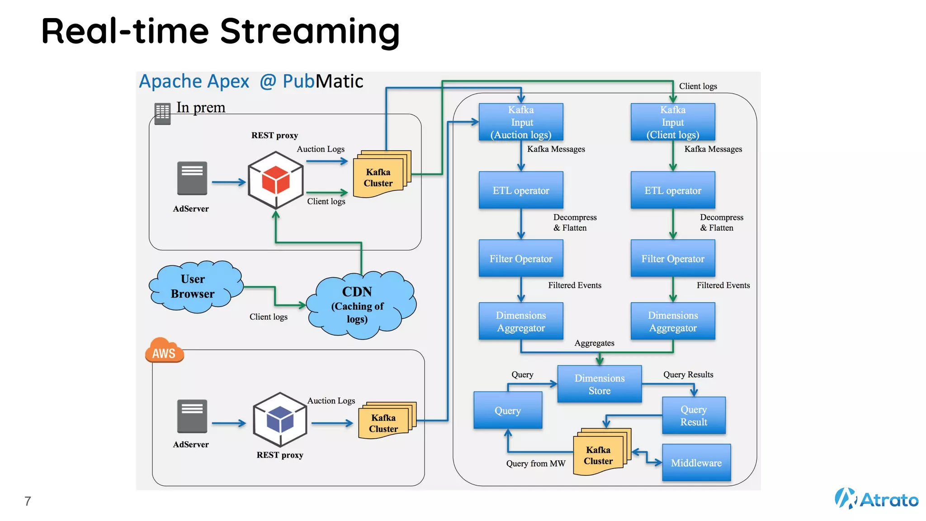This screenshot has height=521, width=926.
Task: Click the right Filter Operator box
Action: click(x=673, y=258)
